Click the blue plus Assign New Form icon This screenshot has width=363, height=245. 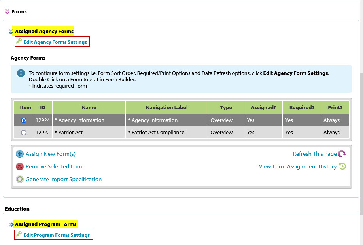[x=20, y=154]
